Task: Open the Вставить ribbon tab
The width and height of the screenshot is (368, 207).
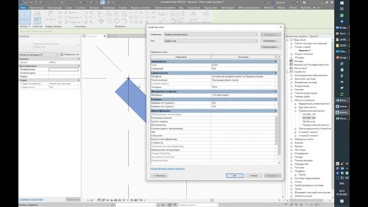Action: 94,7
